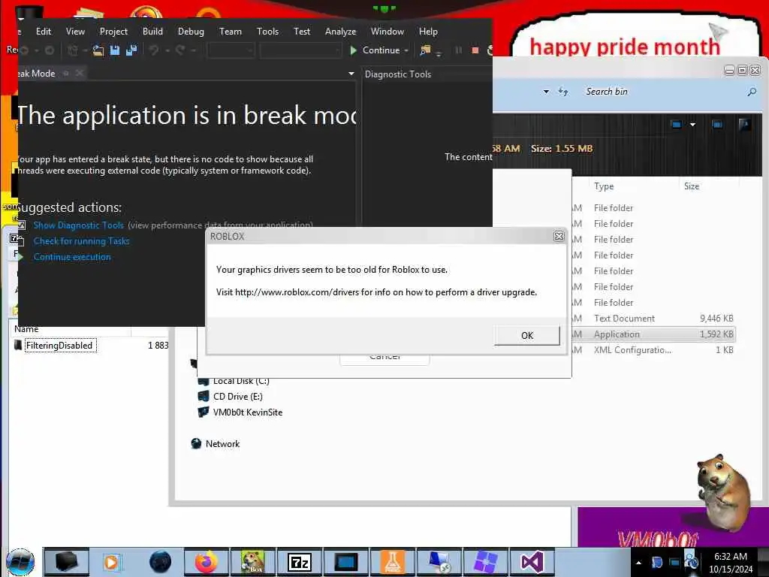This screenshot has width=769, height=577.
Task: Open the media player taskbar icon
Action: 113,562
